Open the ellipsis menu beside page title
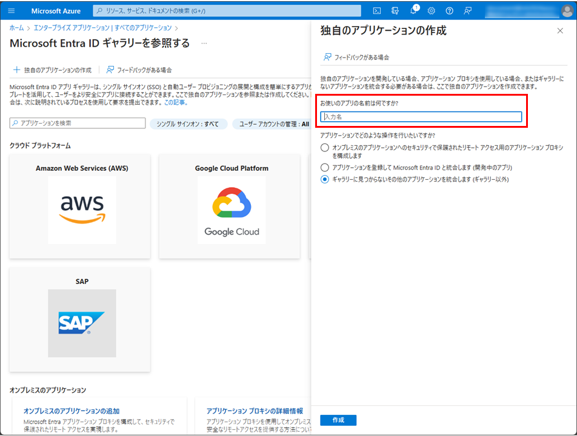The height and width of the screenshot is (436, 577). click(x=204, y=44)
